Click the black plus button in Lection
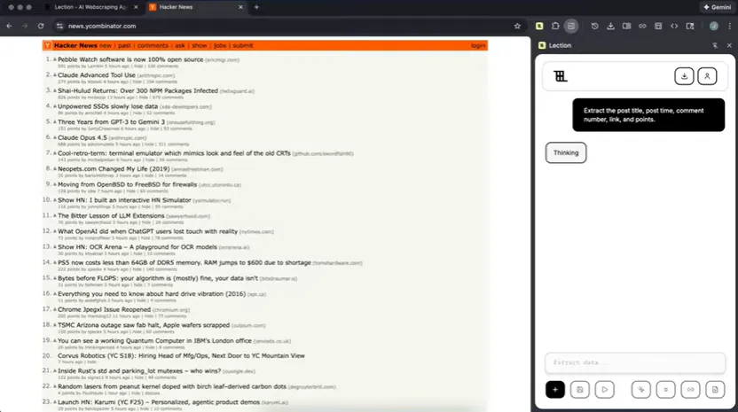 pos(555,389)
